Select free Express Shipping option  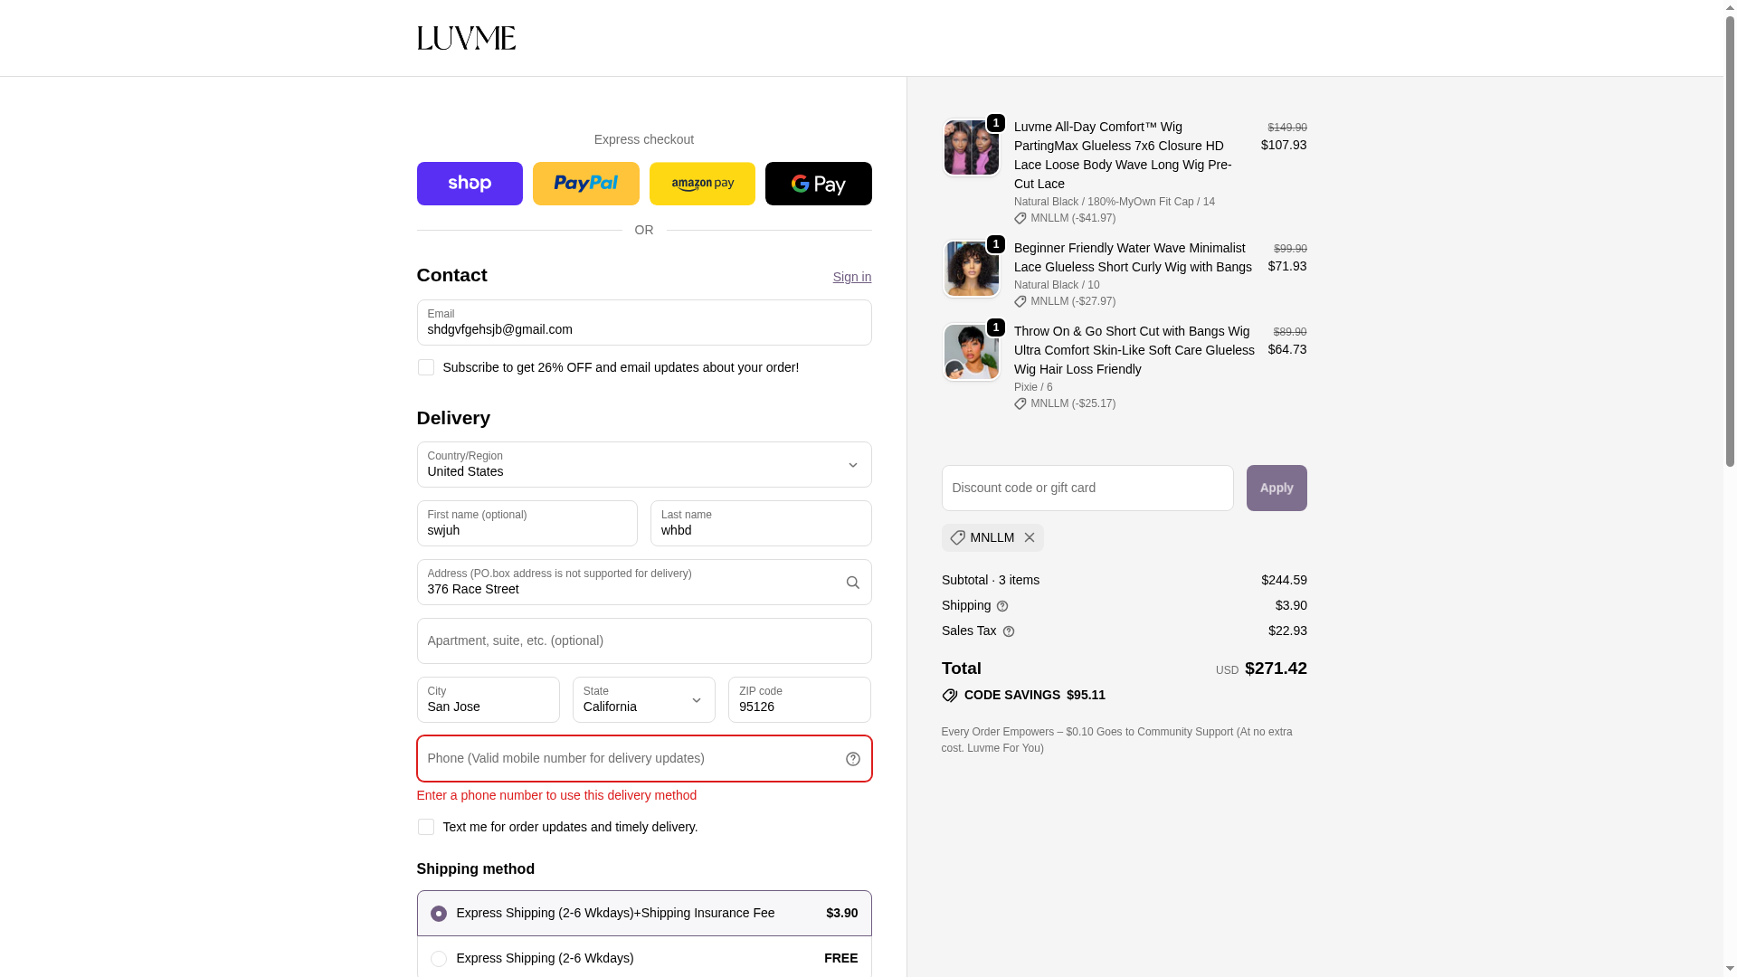[x=644, y=958]
